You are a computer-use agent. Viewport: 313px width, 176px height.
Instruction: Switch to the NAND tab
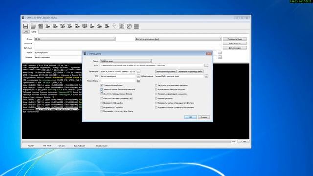[x=34, y=32]
